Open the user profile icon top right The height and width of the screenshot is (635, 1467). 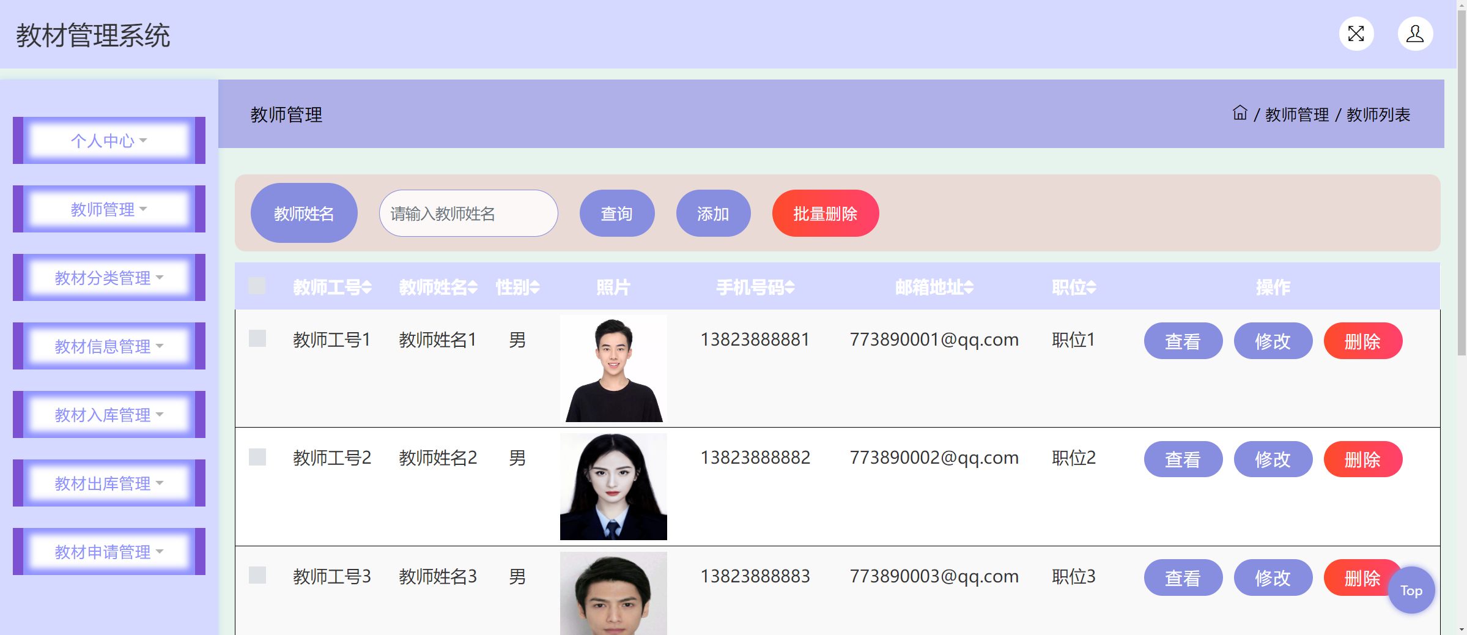pos(1414,34)
